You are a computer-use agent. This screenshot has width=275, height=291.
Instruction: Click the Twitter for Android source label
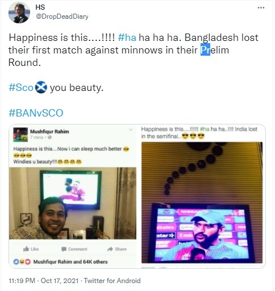(112, 281)
